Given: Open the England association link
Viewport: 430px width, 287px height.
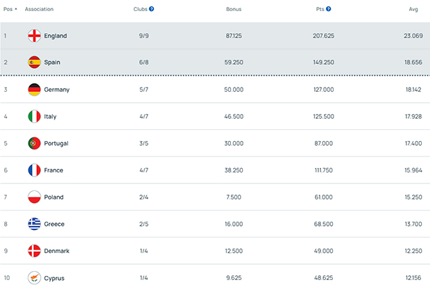Looking at the screenshot, I should [55, 35].
